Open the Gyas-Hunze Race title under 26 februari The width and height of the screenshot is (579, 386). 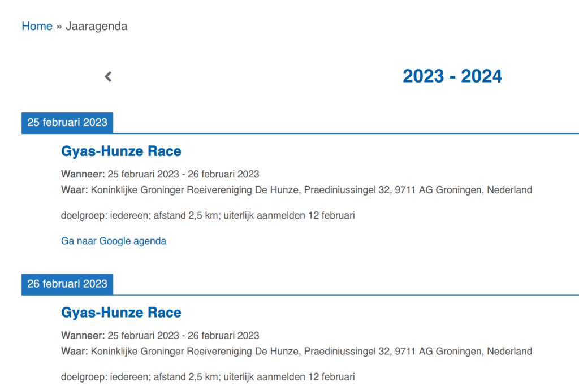click(x=121, y=313)
